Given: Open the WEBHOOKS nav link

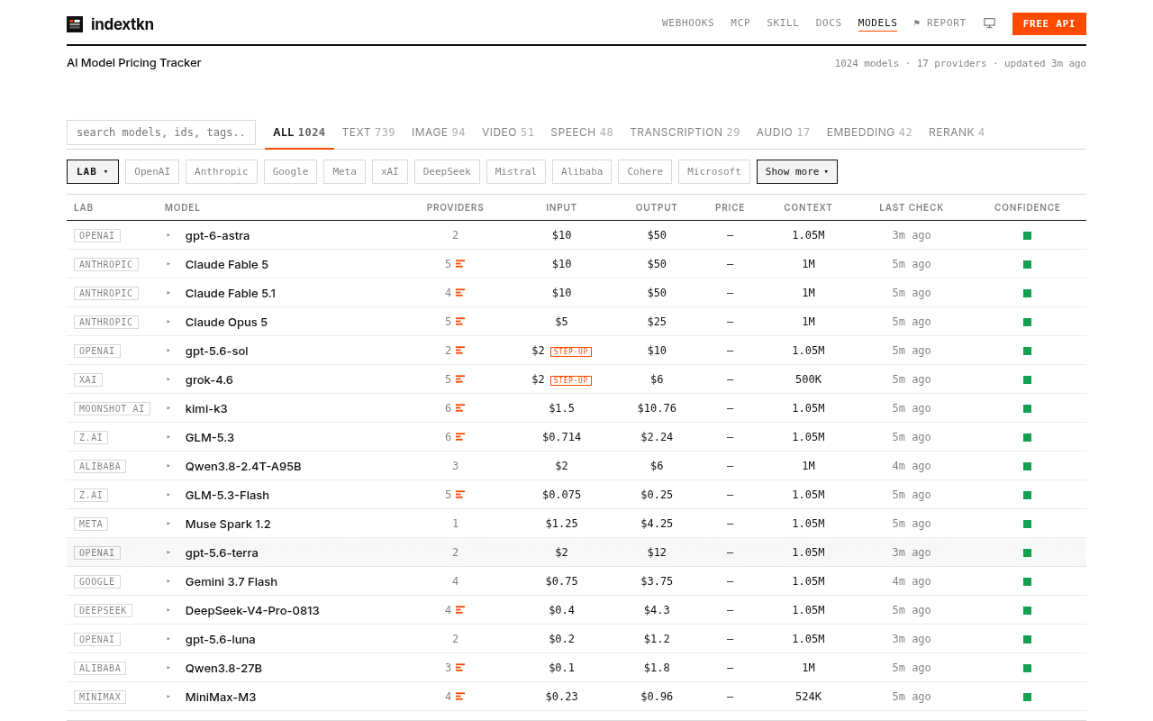Looking at the screenshot, I should (688, 23).
